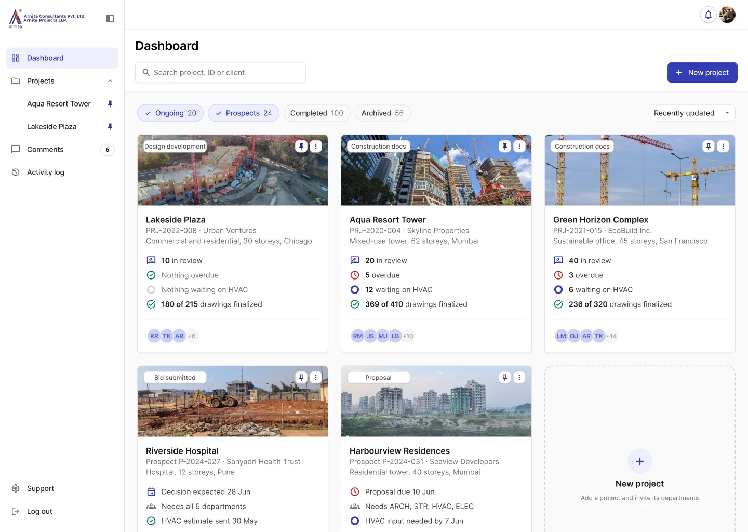Open Lakeside Plaza from sidebar
748x532 pixels.
(x=52, y=127)
